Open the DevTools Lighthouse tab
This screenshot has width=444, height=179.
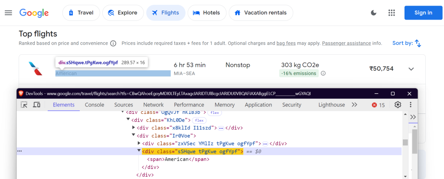pos(332,105)
